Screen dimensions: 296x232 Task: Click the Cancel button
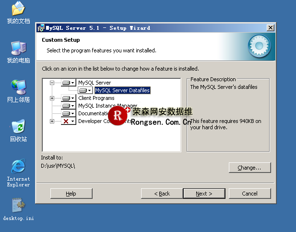pyautogui.click(x=250, y=194)
